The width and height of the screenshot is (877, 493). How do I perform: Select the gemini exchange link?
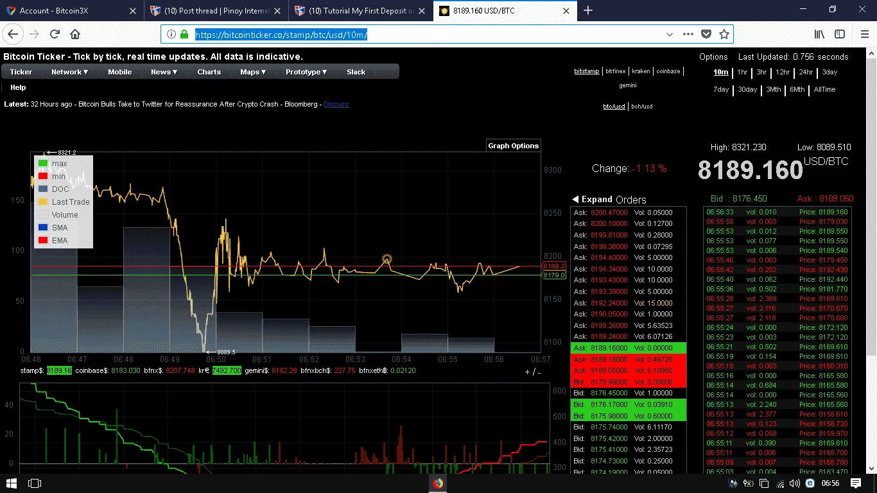(x=628, y=85)
